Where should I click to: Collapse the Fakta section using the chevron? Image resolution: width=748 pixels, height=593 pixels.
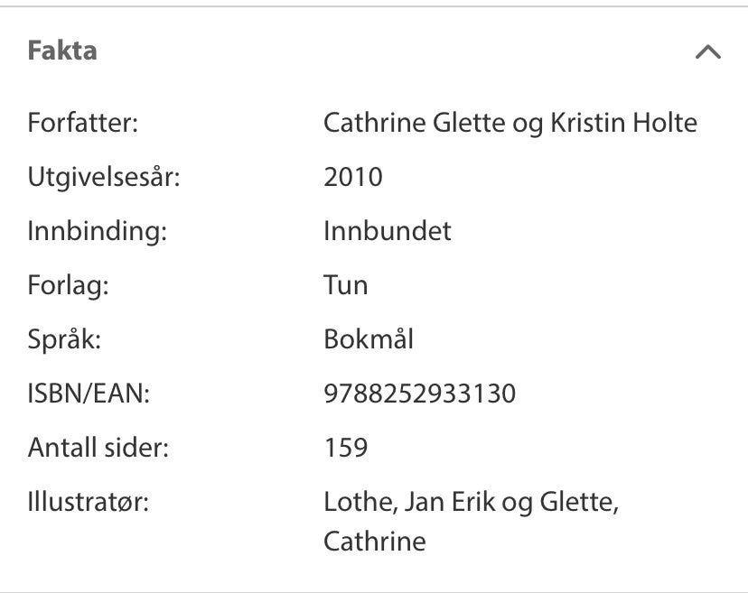[707, 51]
